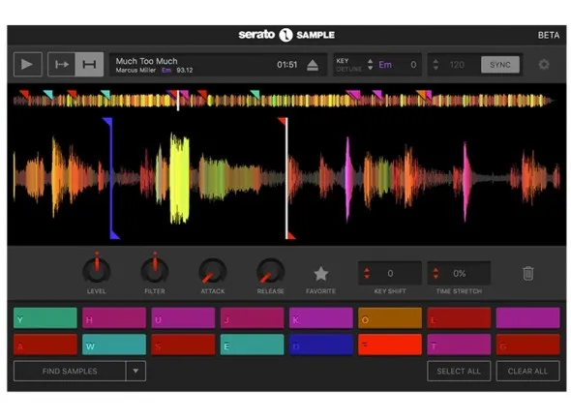Trigger the teal E pad

point(252,345)
